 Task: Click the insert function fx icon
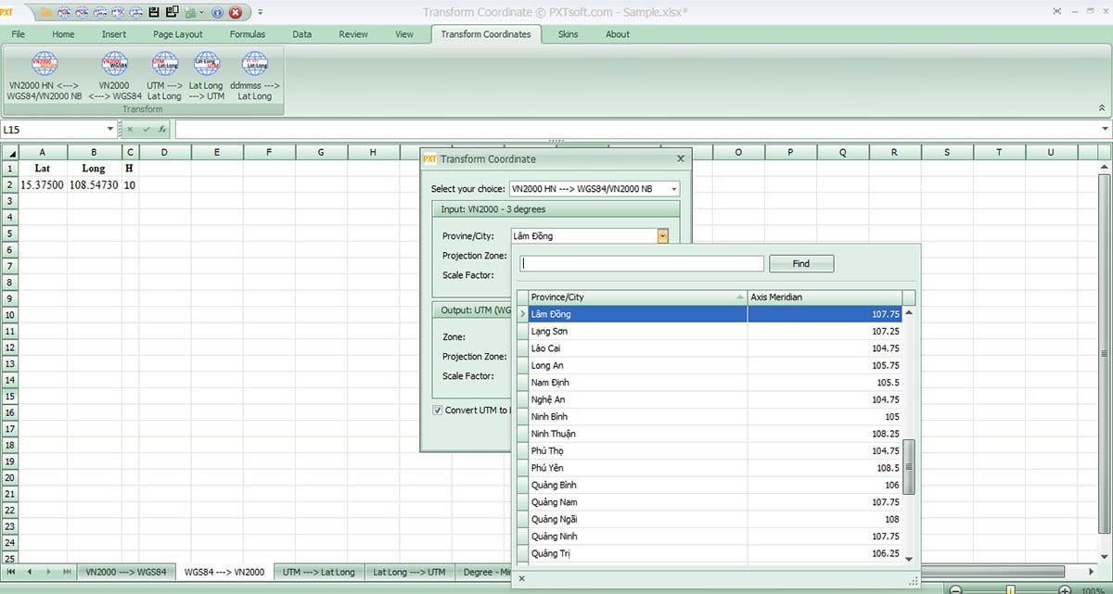tap(161, 130)
